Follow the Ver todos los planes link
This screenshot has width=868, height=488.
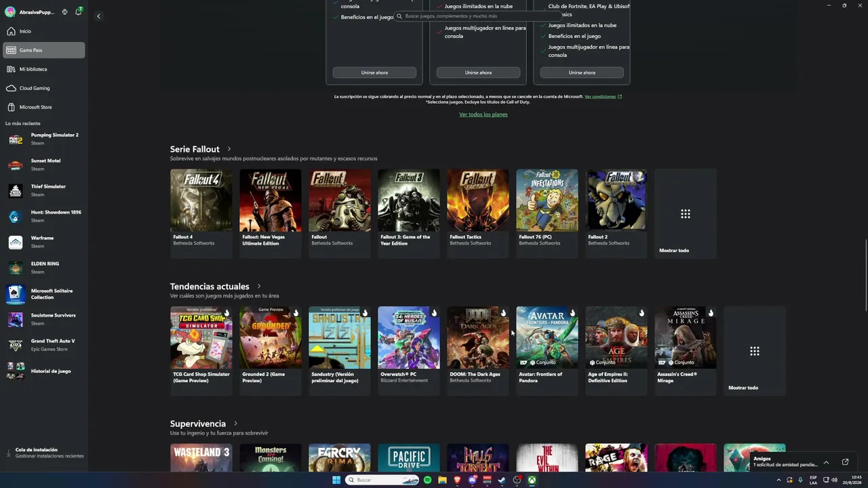click(x=484, y=115)
